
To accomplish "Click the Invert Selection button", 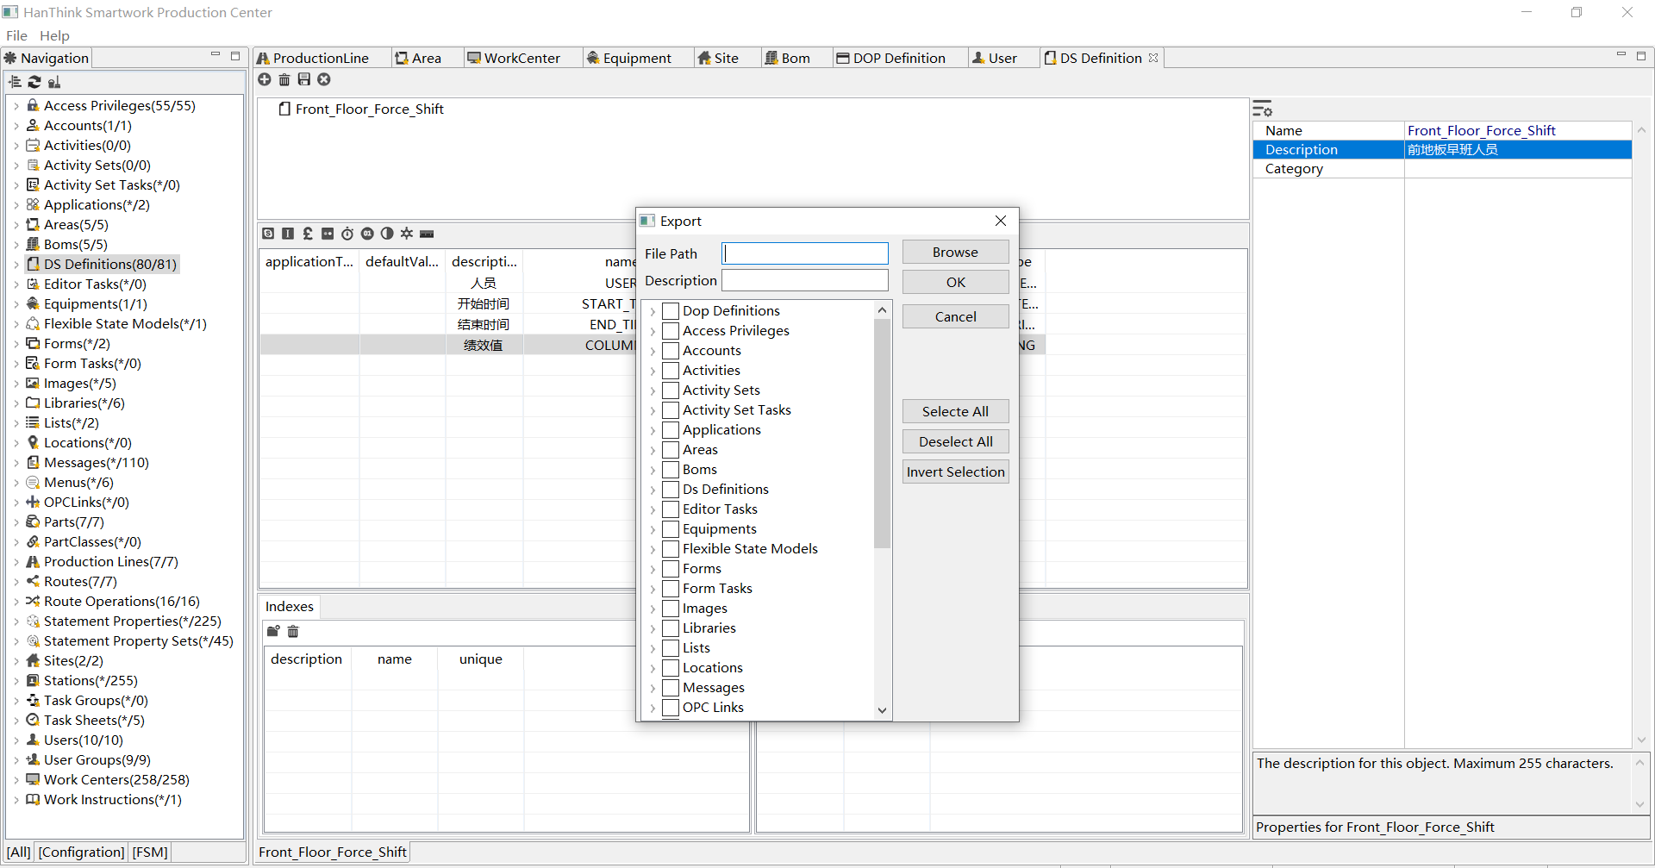I will 955,472.
